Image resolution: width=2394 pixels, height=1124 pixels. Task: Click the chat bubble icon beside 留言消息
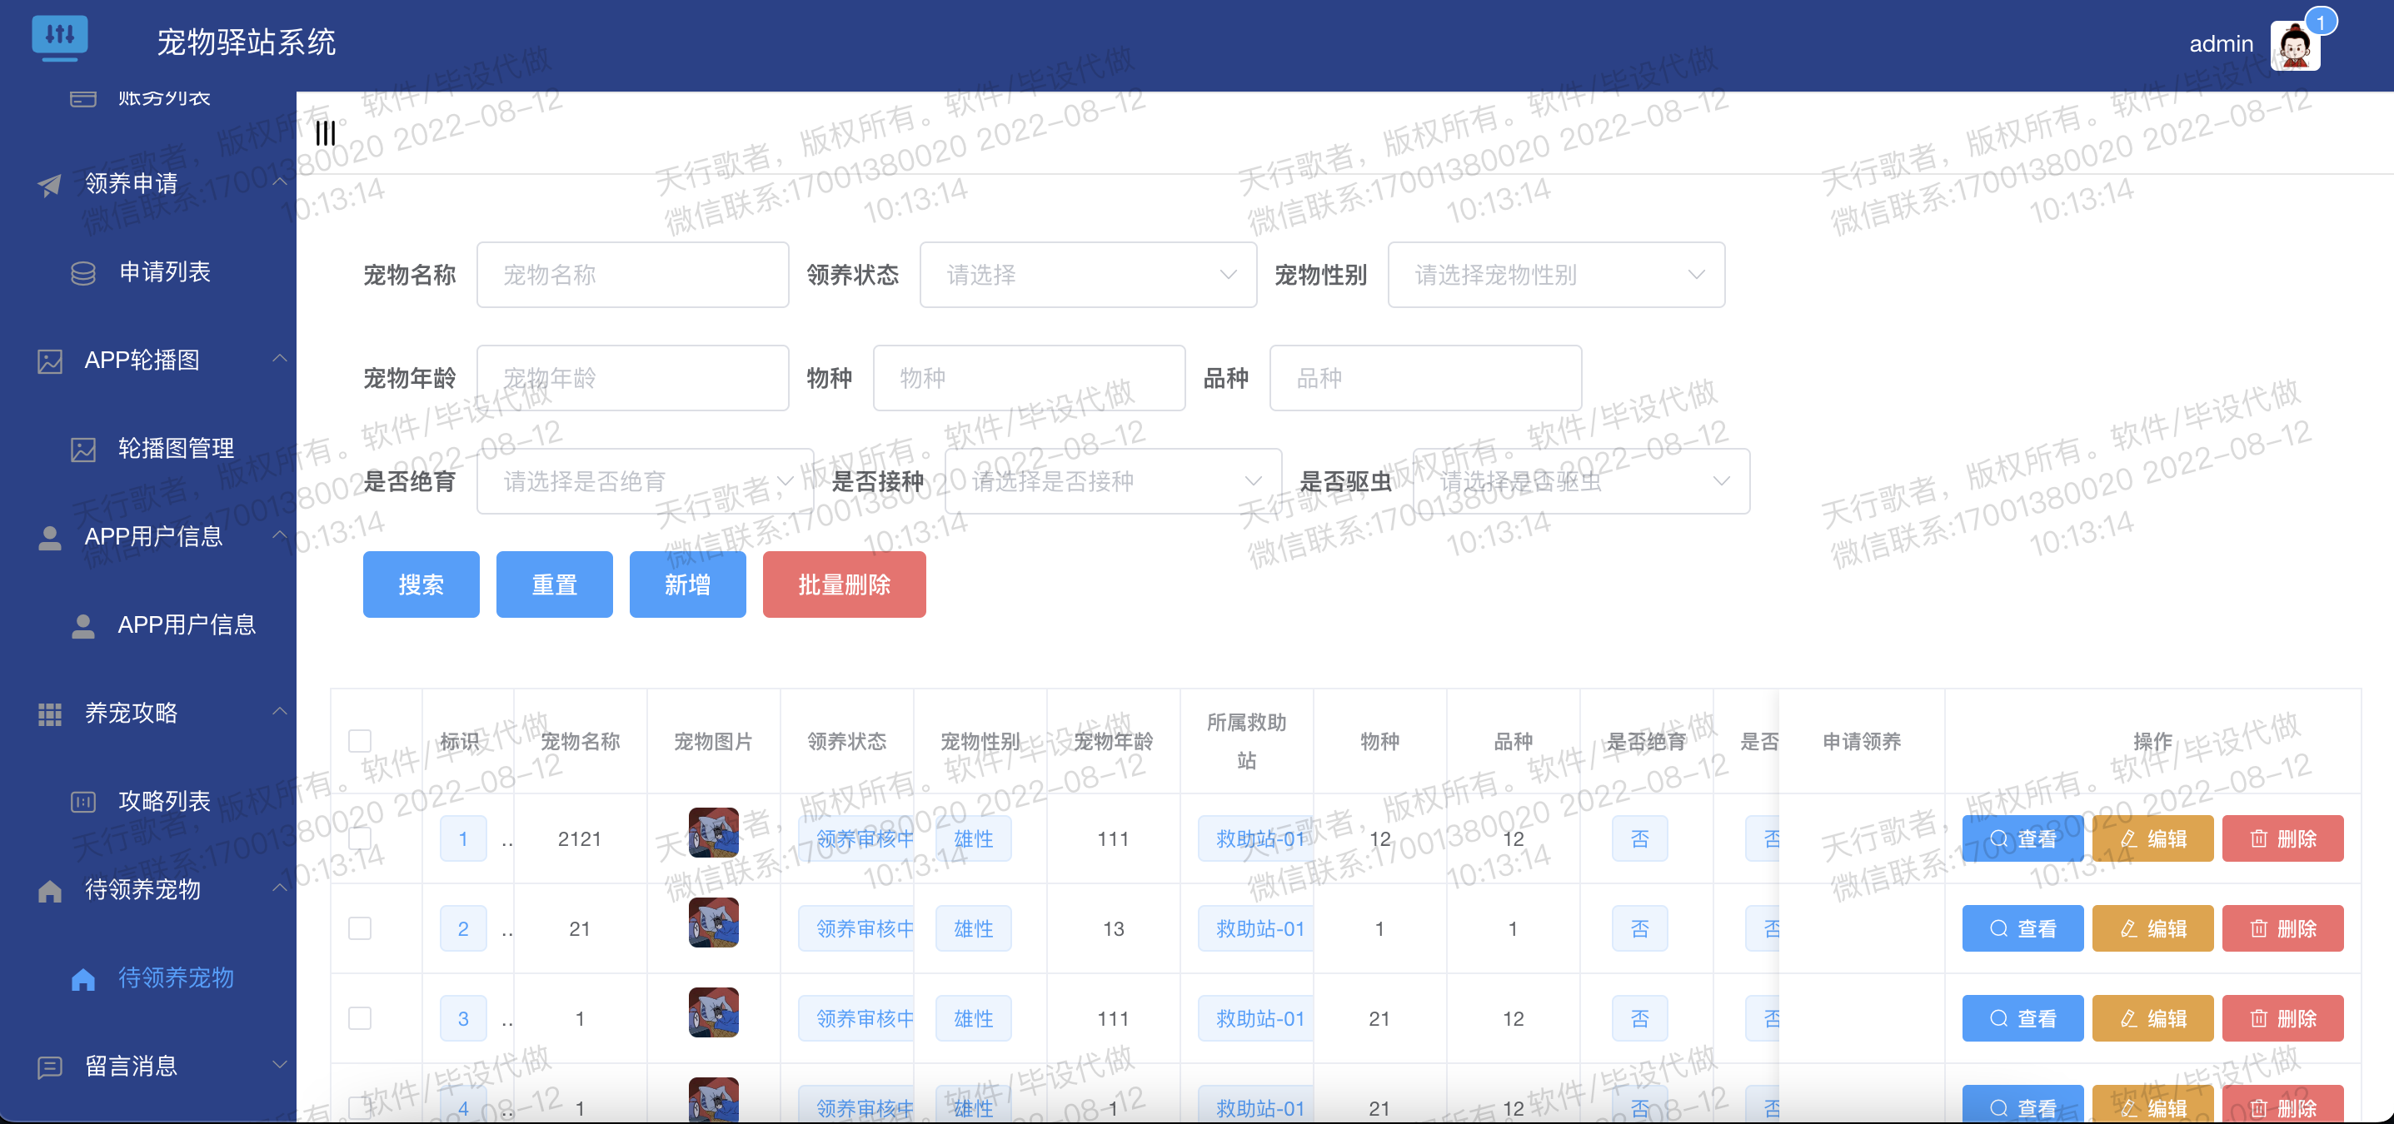point(48,1066)
